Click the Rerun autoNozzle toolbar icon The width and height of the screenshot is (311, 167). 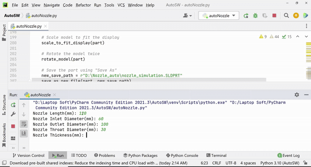[246, 15]
